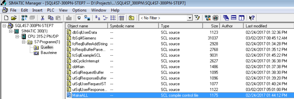
Task: Select Large Icons view button
Action: tap(97, 18)
